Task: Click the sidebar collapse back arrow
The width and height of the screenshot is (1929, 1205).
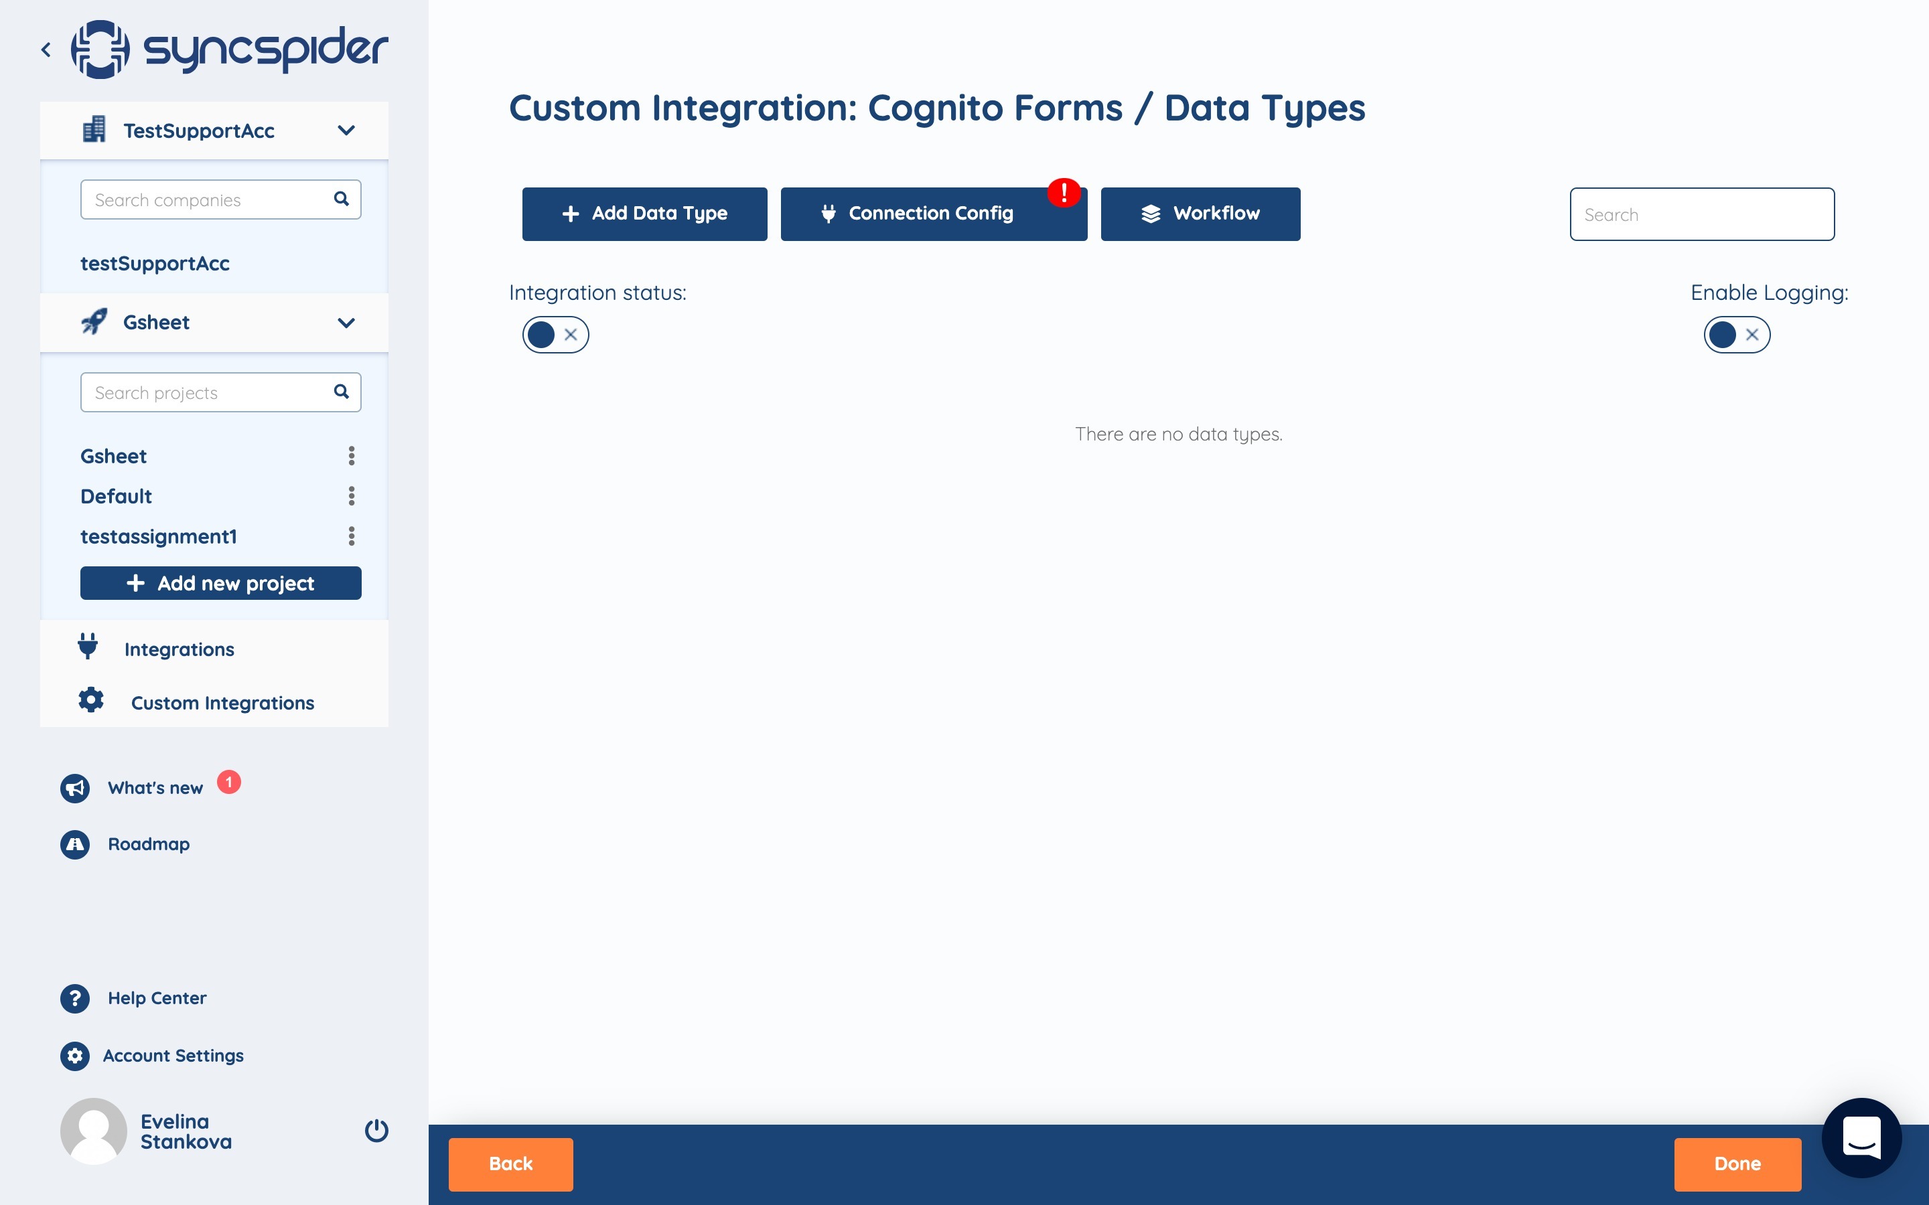Action: 46,50
